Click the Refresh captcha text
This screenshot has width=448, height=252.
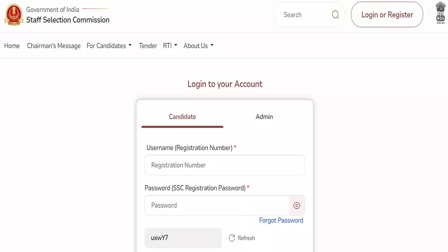click(246, 238)
